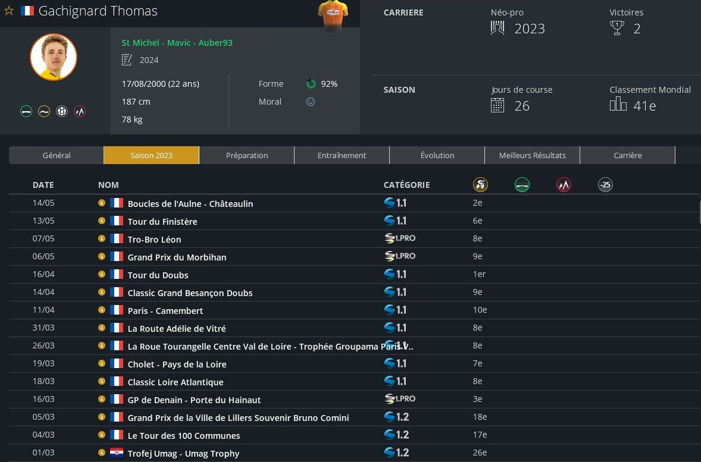Viewport: 701px width, 462px height.
Task: Click the yellow hilly specialty icon under photo
Action: click(x=44, y=111)
